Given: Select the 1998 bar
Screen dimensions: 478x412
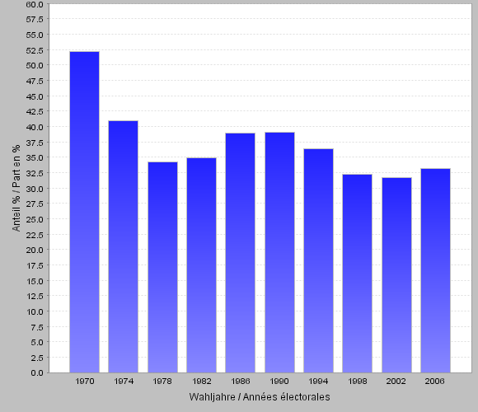Looking at the screenshot, I should click(x=358, y=274).
